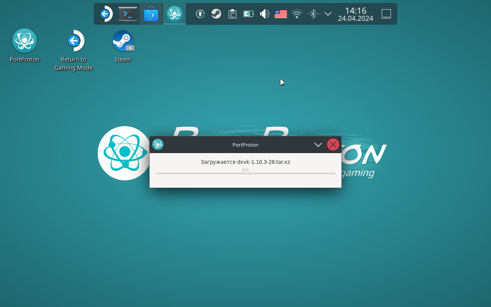491x307 pixels.
Task: Open the PortProton dialog window menu icon
Action: [158, 145]
